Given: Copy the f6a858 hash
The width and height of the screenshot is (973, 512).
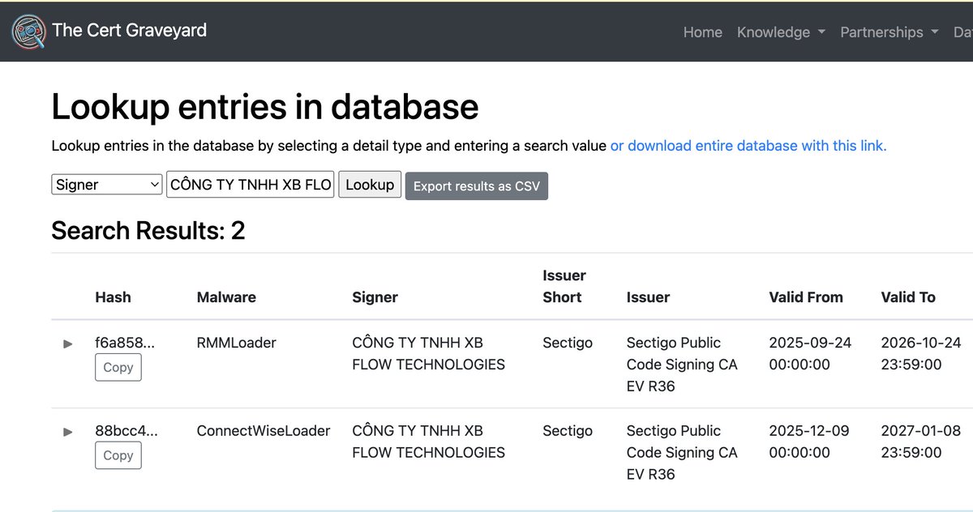Looking at the screenshot, I should click(x=118, y=367).
